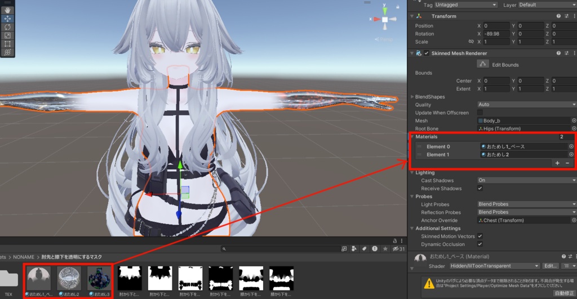Add a material element with plus
This screenshot has width=577, height=299.
pos(557,163)
